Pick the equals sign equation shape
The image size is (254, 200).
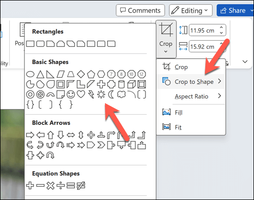(71, 186)
